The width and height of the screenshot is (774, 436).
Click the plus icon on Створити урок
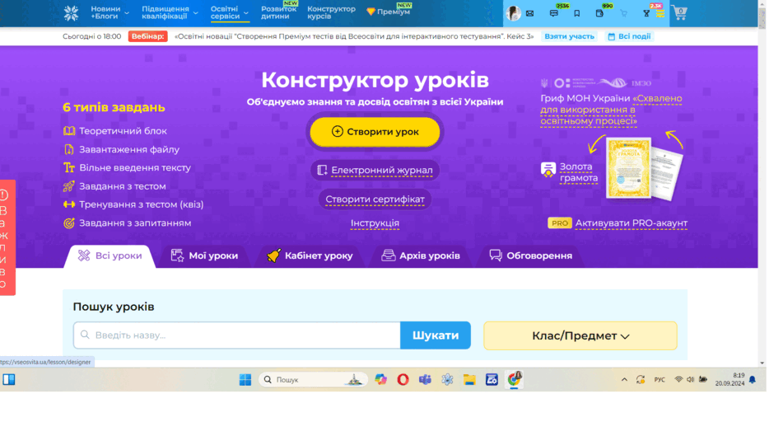337,132
